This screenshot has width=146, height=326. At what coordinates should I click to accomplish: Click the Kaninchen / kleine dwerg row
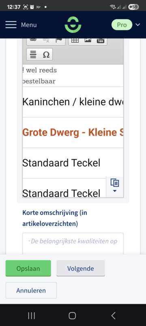coord(73,102)
